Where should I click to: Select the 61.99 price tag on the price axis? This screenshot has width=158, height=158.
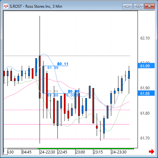[146, 66]
